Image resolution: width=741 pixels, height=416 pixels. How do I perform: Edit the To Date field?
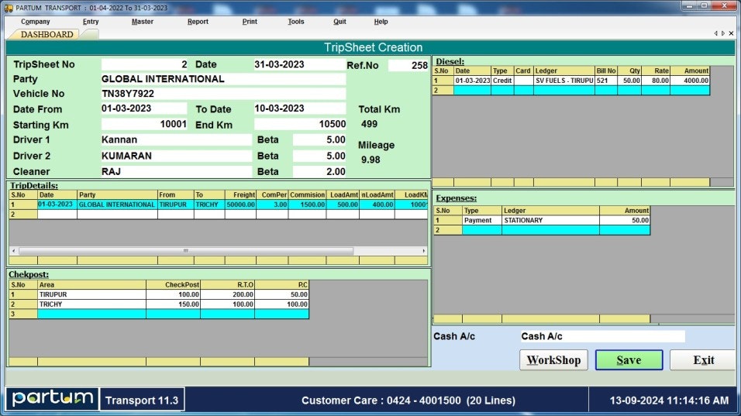tap(300, 108)
